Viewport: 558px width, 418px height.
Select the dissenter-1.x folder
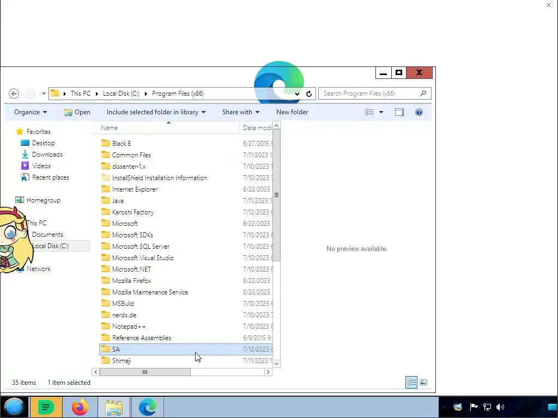click(x=186, y=166)
